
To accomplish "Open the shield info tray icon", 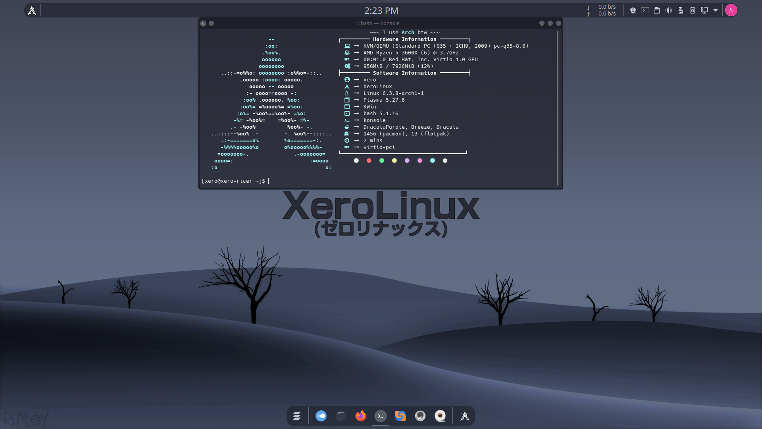I will 633,10.
